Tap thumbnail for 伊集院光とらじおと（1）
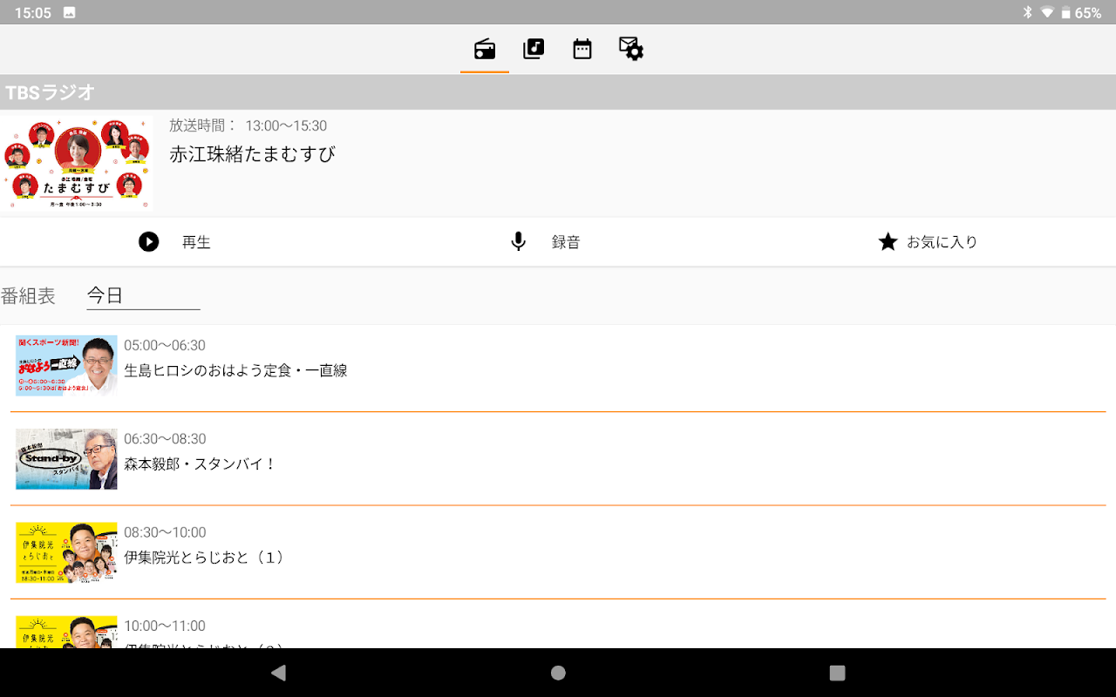The height and width of the screenshot is (697, 1116). tap(66, 552)
